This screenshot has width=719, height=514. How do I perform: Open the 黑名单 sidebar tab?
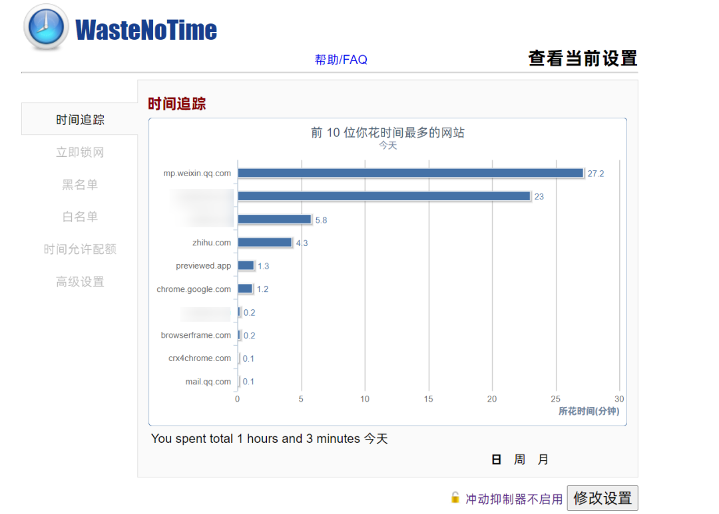point(80,185)
